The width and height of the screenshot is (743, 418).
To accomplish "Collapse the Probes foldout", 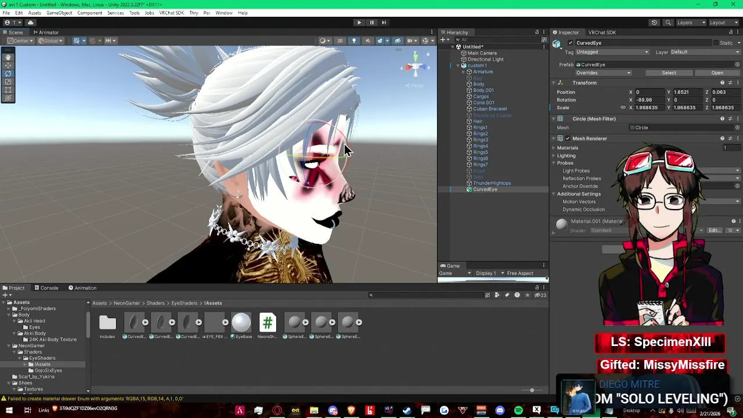I will pyautogui.click(x=554, y=163).
